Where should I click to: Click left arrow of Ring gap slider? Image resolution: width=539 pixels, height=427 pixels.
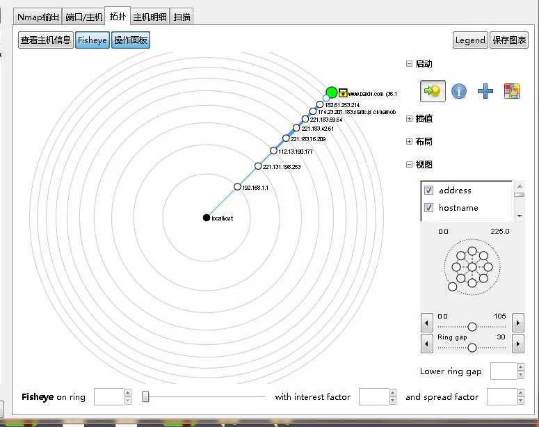pyautogui.click(x=427, y=344)
